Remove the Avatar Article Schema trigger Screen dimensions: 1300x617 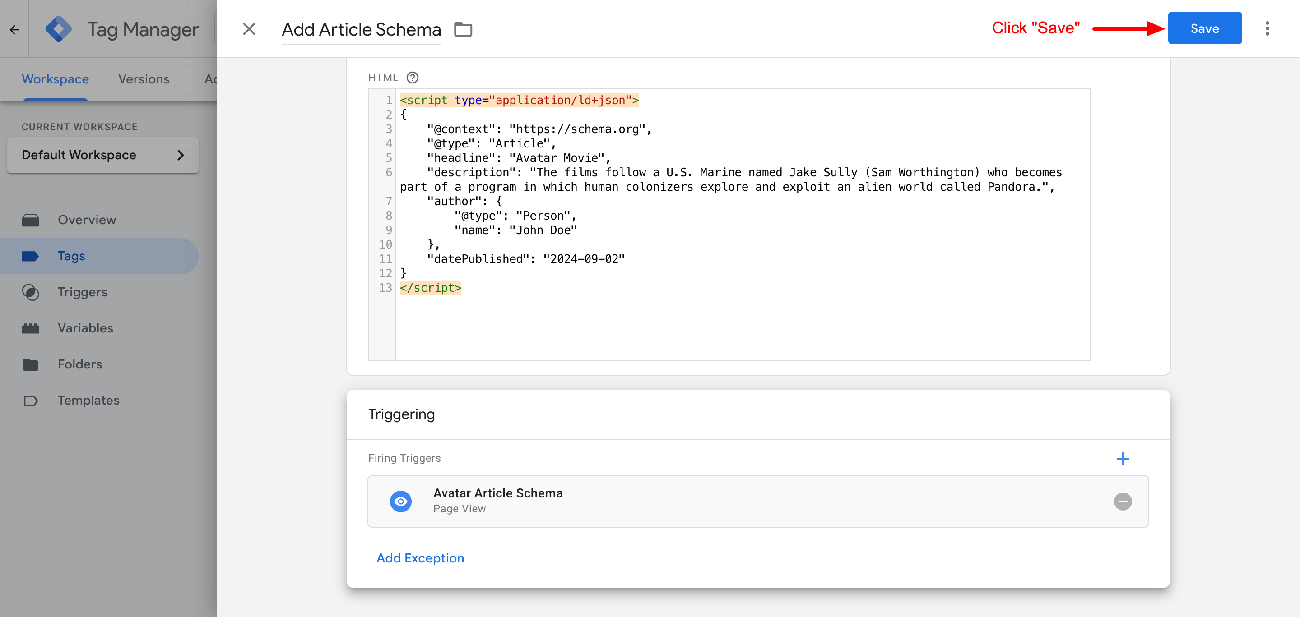(x=1124, y=501)
